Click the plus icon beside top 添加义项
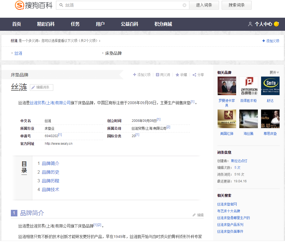This screenshot has width=285, height=242. (x=264, y=41)
